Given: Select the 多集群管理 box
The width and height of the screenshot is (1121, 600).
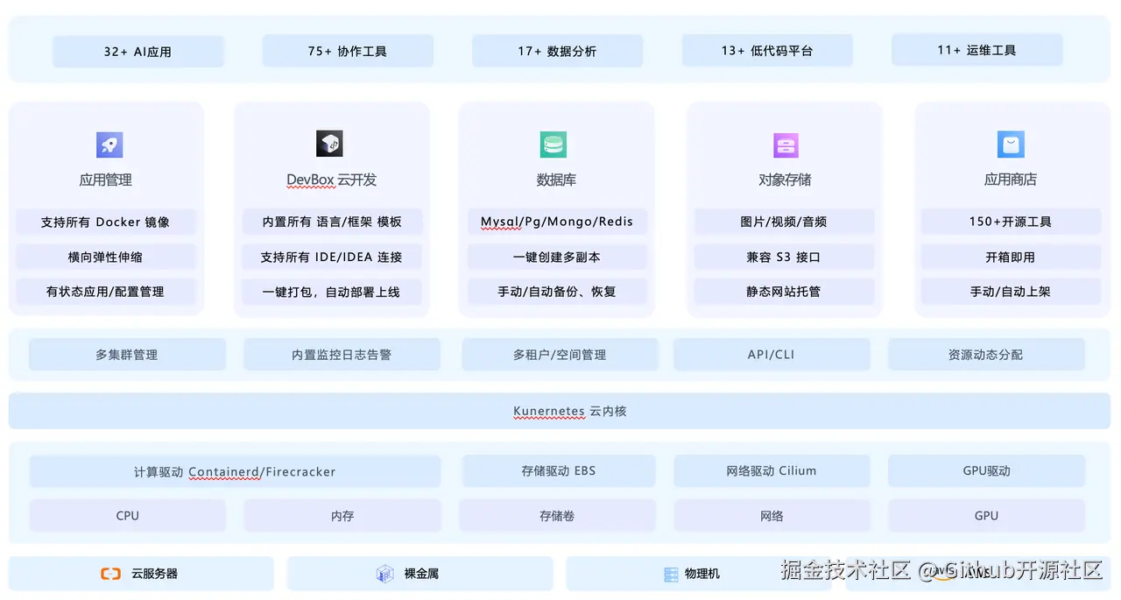Looking at the screenshot, I should pyautogui.click(x=128, y=355).
